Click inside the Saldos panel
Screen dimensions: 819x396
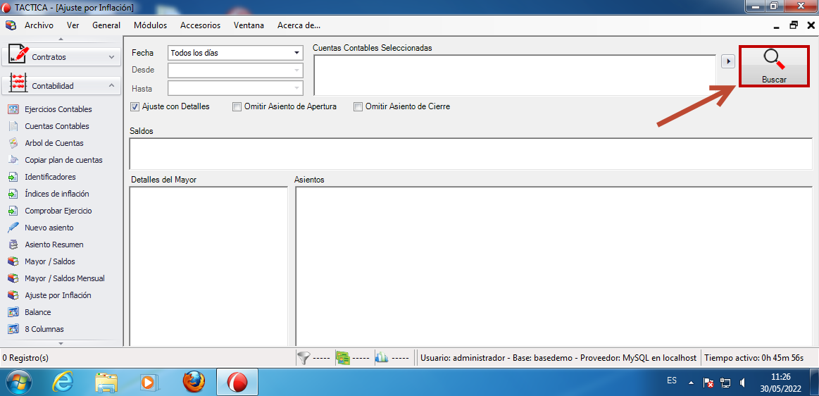coord(470,154)
